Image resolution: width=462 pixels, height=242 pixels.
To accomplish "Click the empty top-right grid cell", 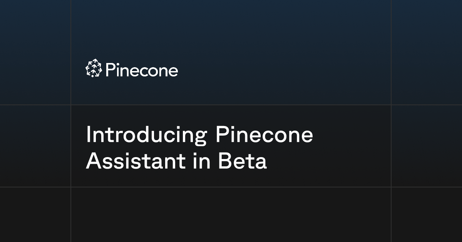I will (427, 52).
